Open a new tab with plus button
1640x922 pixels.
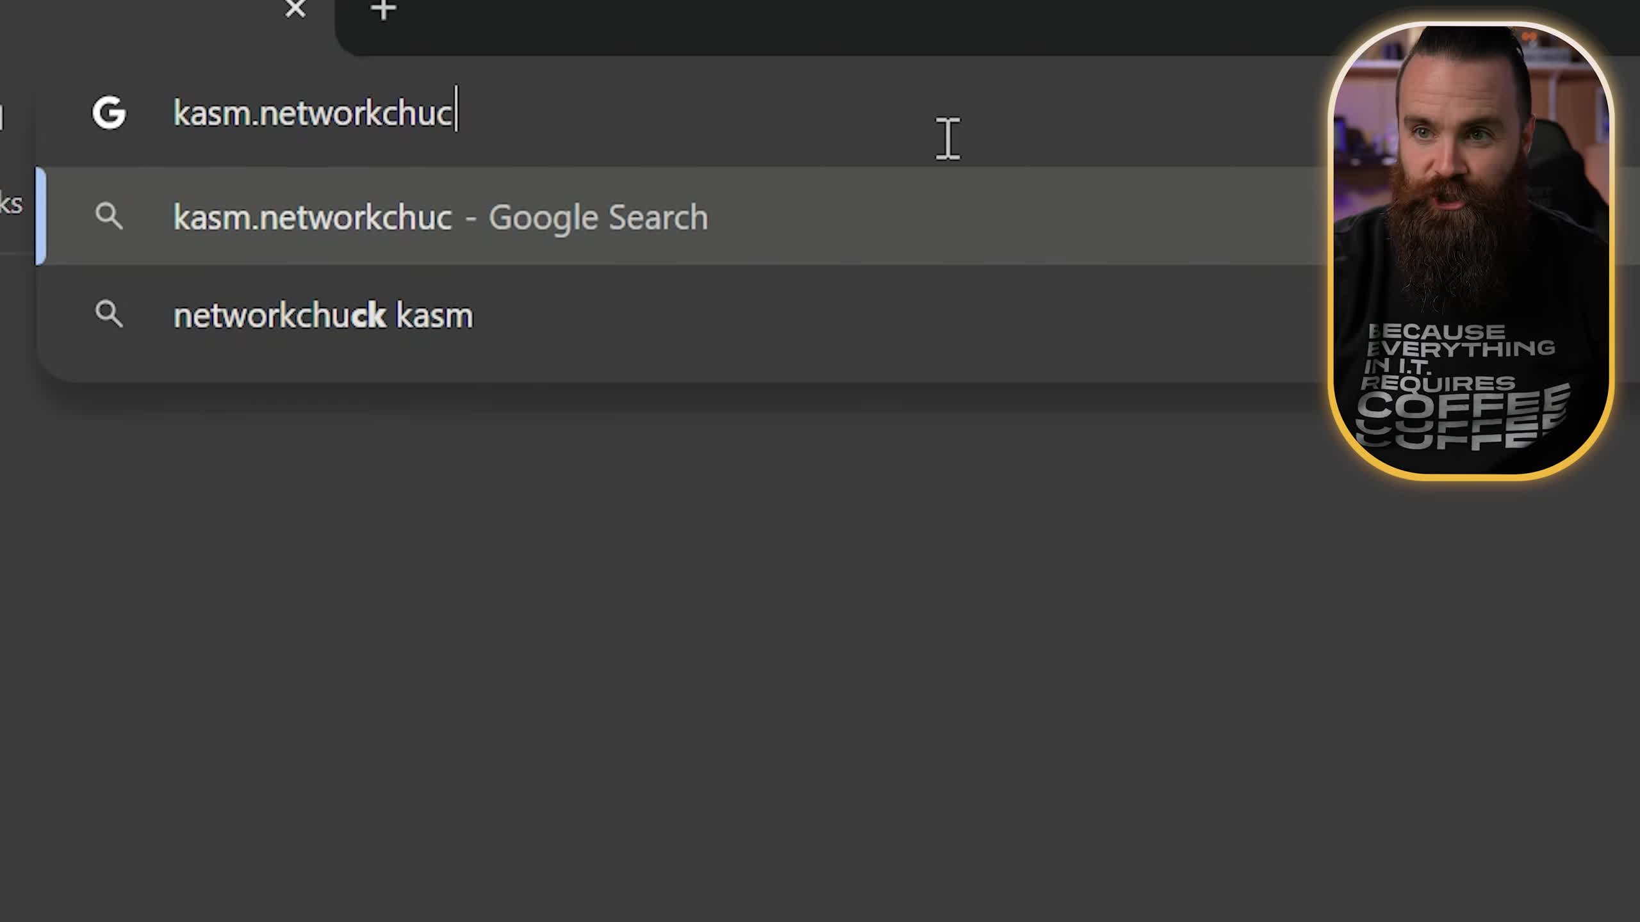(384, 9)
